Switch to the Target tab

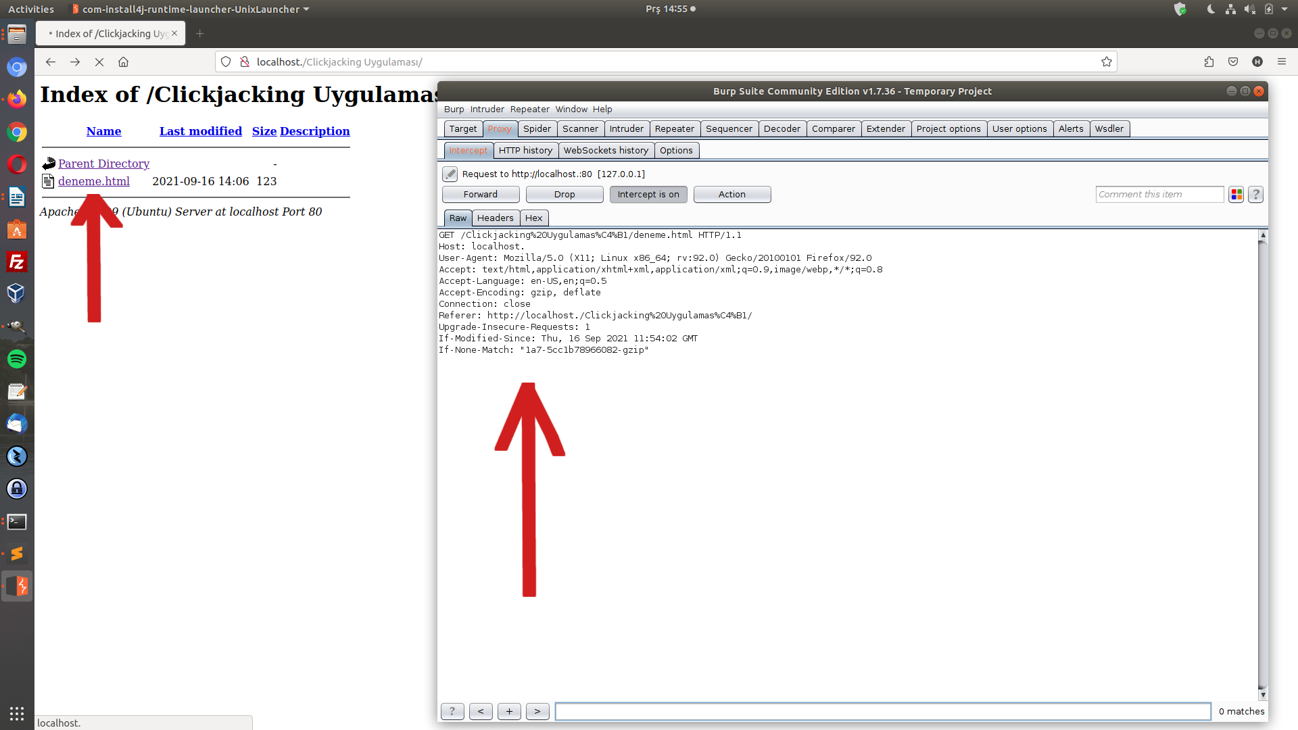pos(463,129)
